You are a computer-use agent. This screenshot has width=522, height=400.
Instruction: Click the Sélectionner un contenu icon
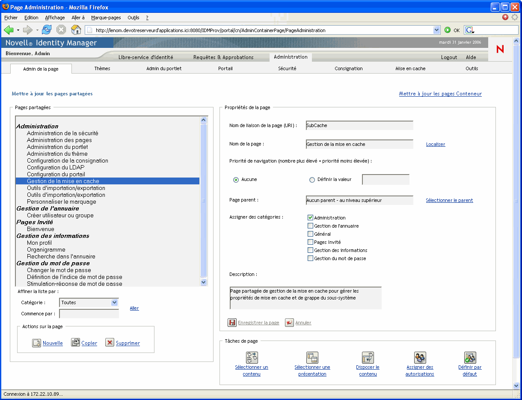click(x=252, y=358)
